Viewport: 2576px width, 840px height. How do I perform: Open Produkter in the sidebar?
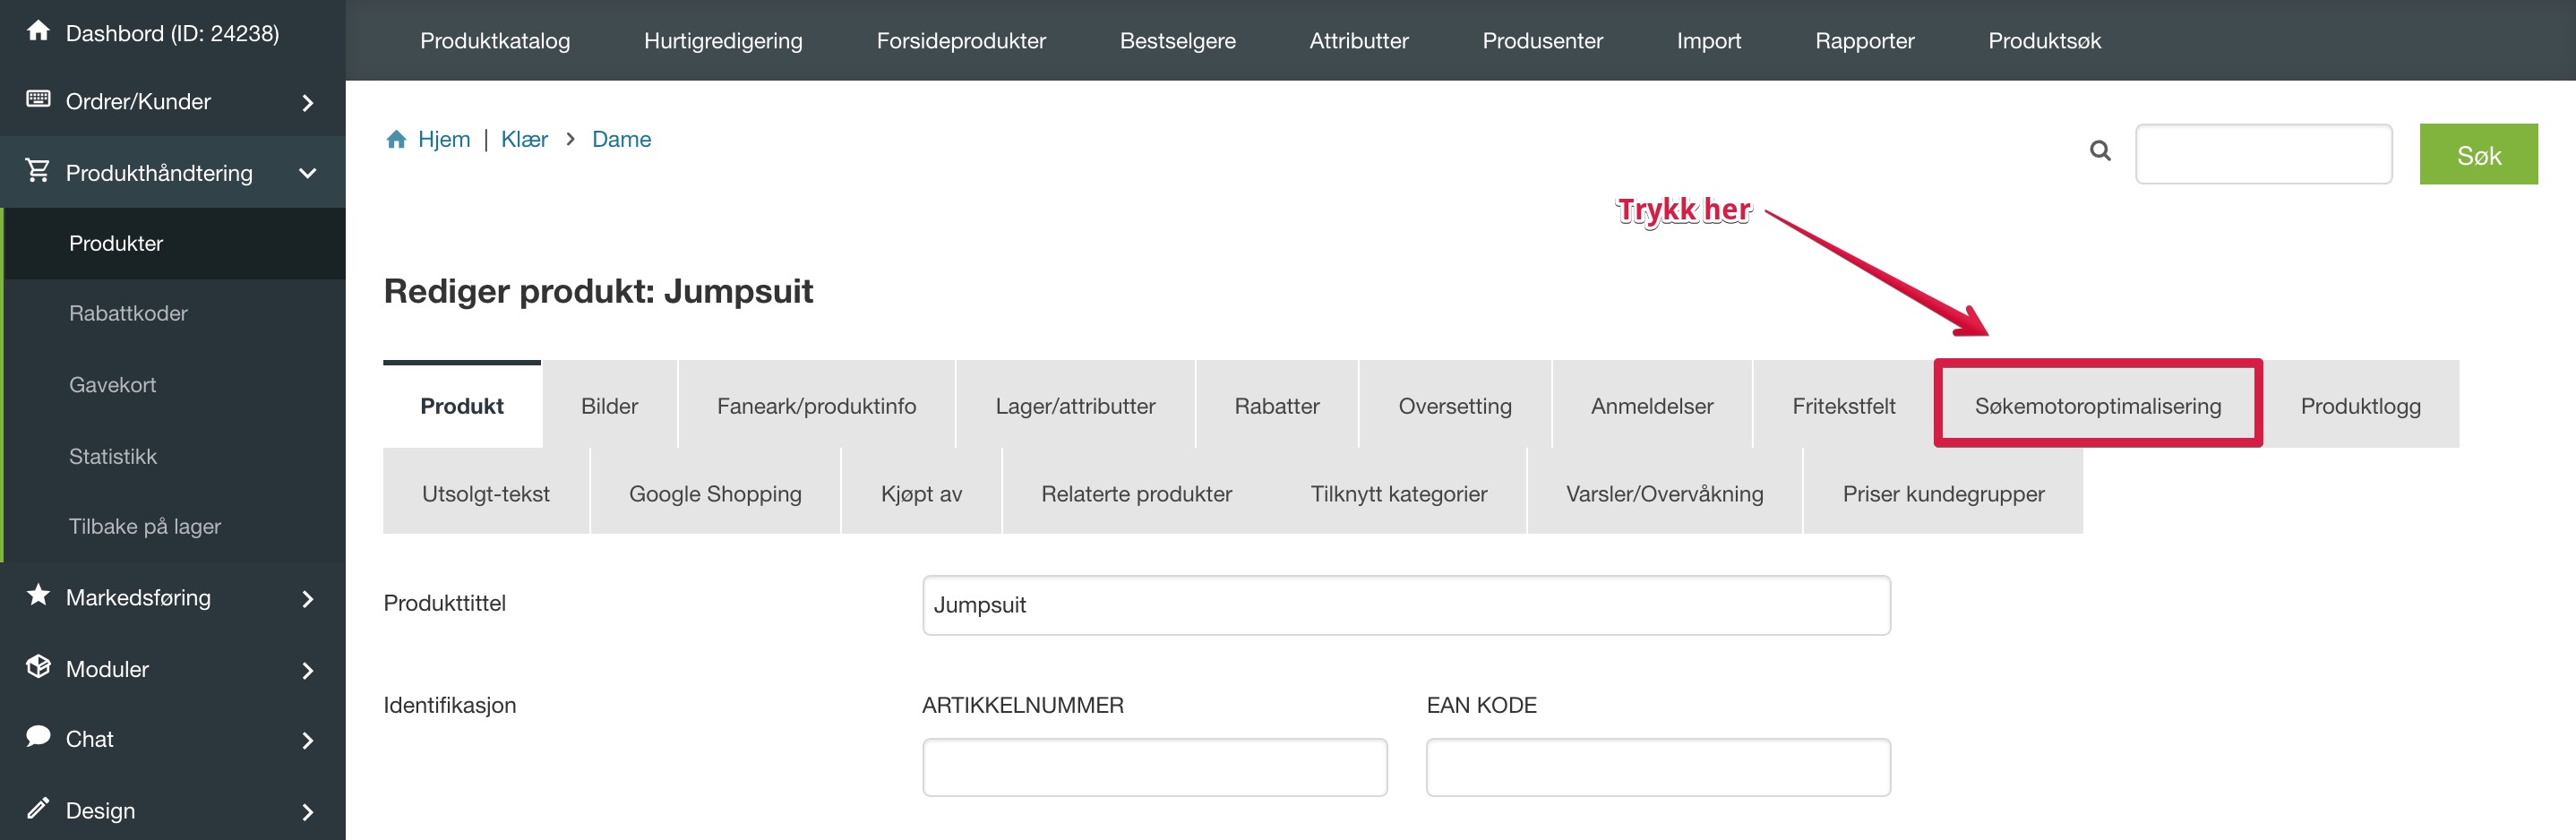click(116, 243)
